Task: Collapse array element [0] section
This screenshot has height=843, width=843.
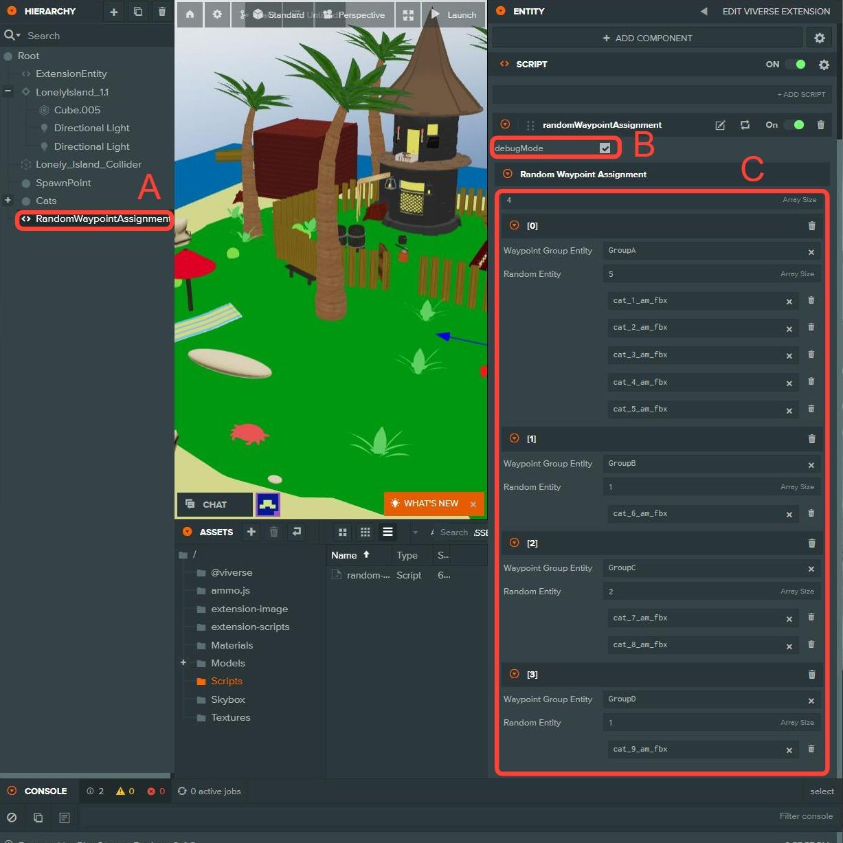Action: pyautogui.click(x=514, y=225)
